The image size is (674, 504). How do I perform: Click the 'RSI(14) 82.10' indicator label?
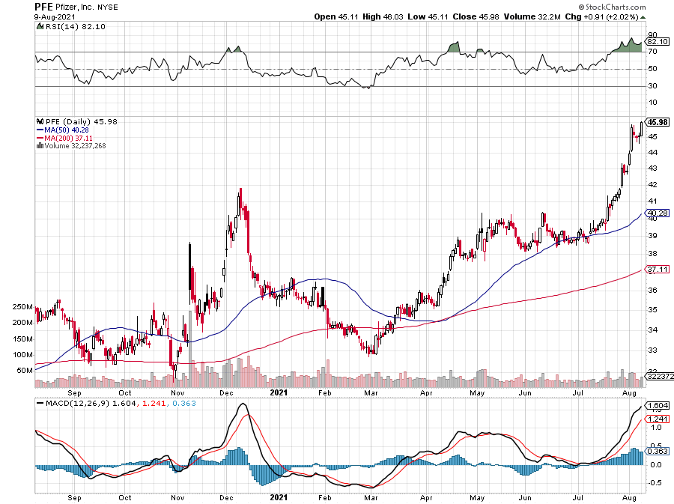[x=75, y=27]
